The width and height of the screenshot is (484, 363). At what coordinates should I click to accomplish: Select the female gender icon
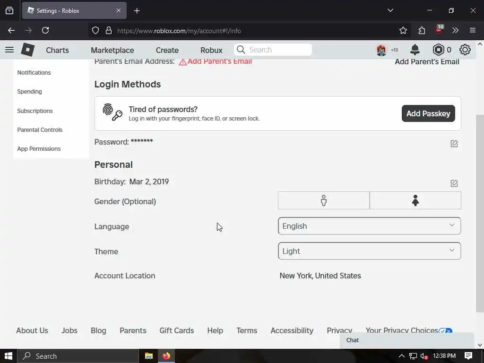tap(415, 200)
